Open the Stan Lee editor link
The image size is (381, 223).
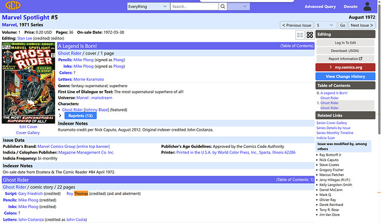pos(25,39)
